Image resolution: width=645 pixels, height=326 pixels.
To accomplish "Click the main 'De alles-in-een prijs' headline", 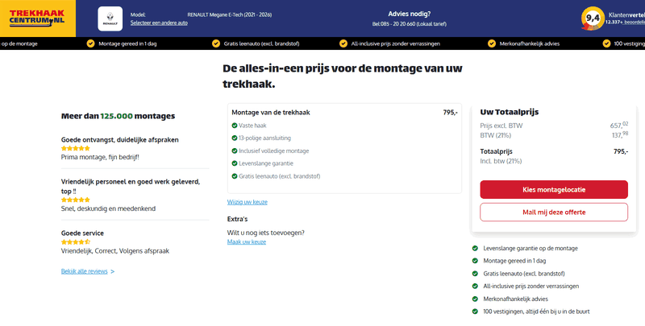I will point(343,76).
